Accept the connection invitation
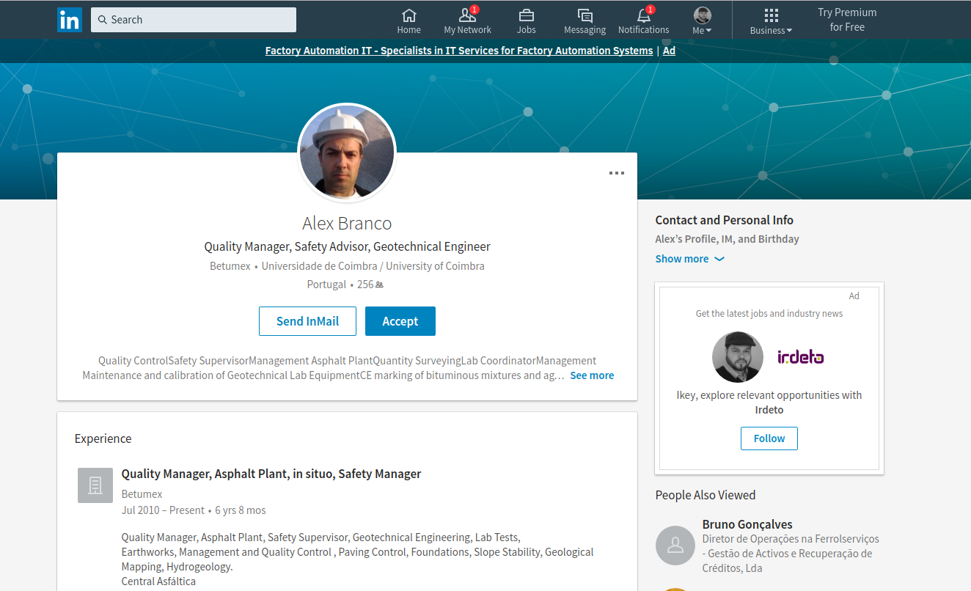Screen dimensions: 971x591 (400, 321)
